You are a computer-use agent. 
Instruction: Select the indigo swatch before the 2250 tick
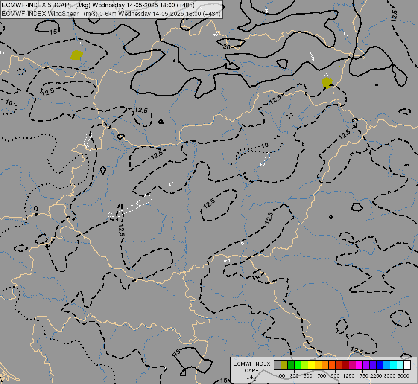coord(373,365)
